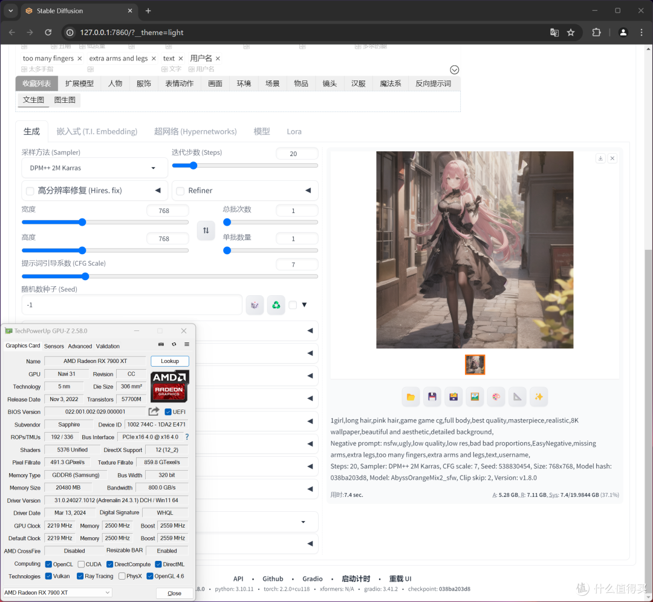Reload the browser page
The image size is (653, 602).
(48, 33)
